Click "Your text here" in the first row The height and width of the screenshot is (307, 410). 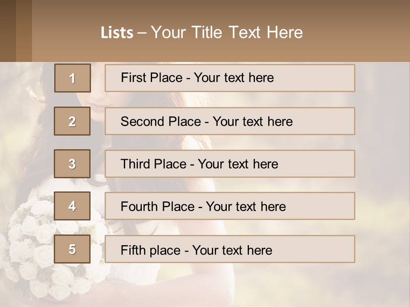pos(234,78)
